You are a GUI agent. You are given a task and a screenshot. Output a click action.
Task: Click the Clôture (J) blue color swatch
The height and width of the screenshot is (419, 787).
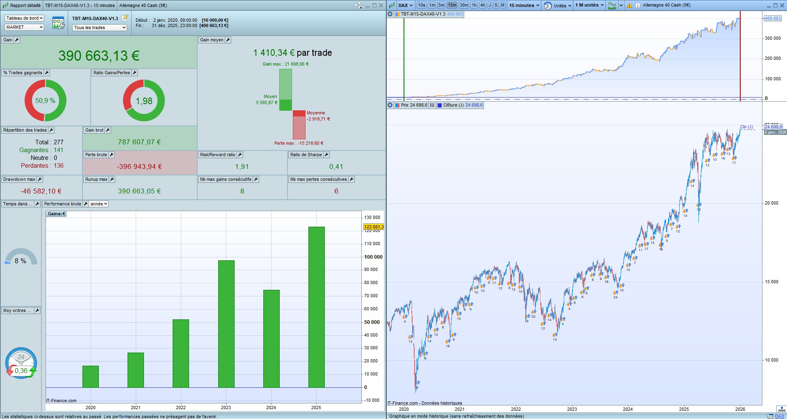pos(440,105)
